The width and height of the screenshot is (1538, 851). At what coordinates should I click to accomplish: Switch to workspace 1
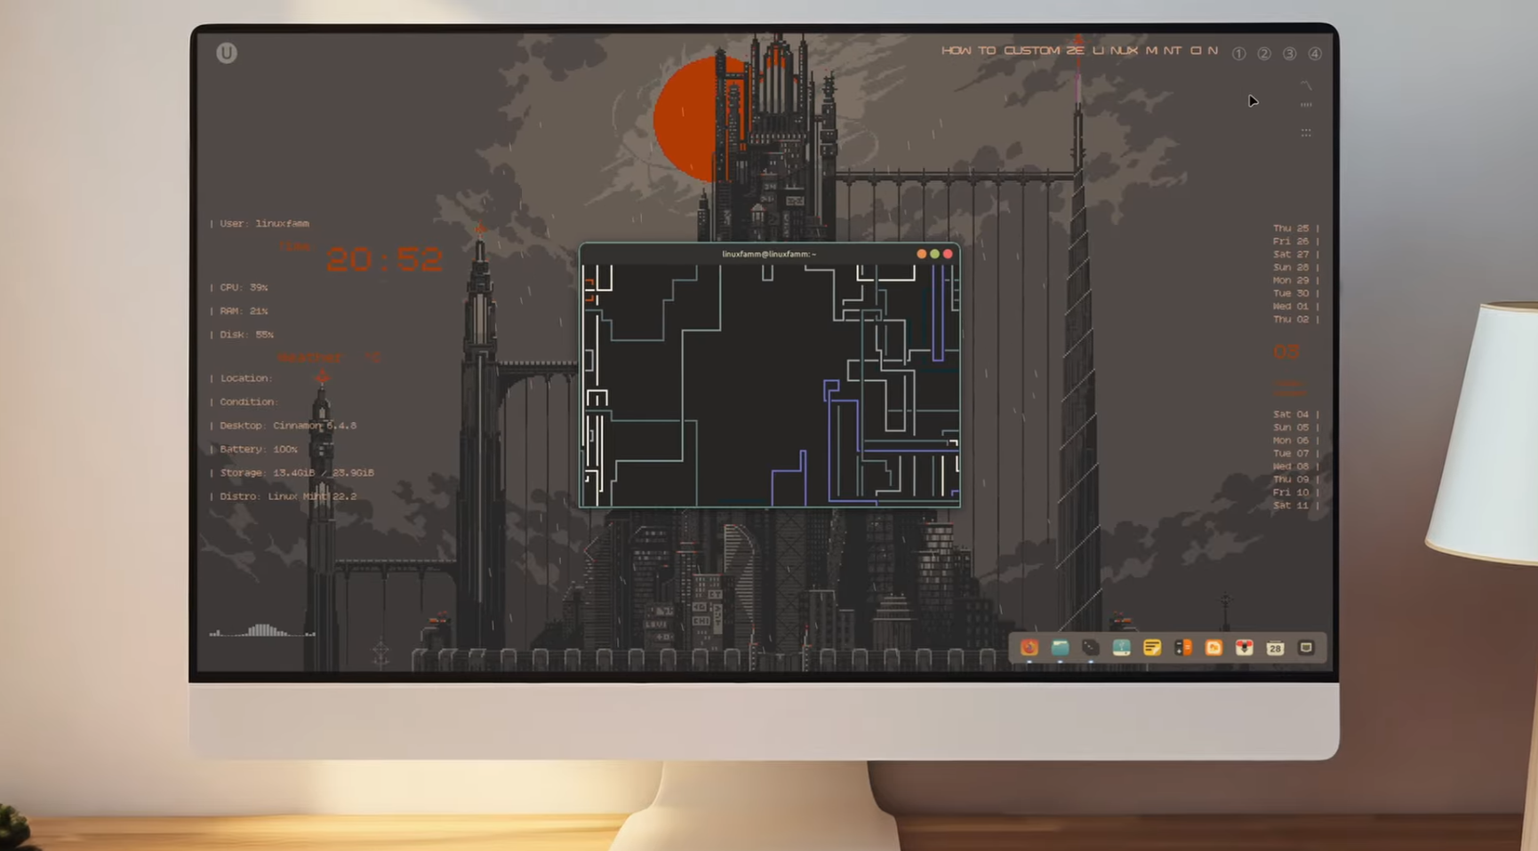[x=1238, y=53]
